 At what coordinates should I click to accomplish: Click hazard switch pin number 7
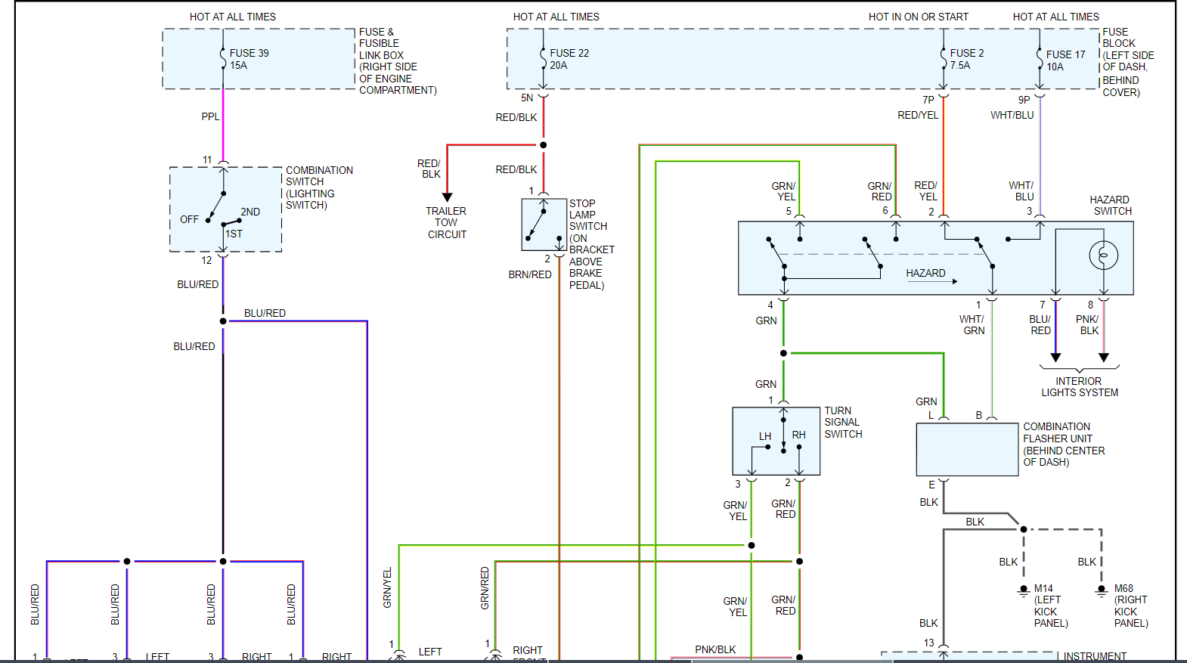click(1043, 305)
